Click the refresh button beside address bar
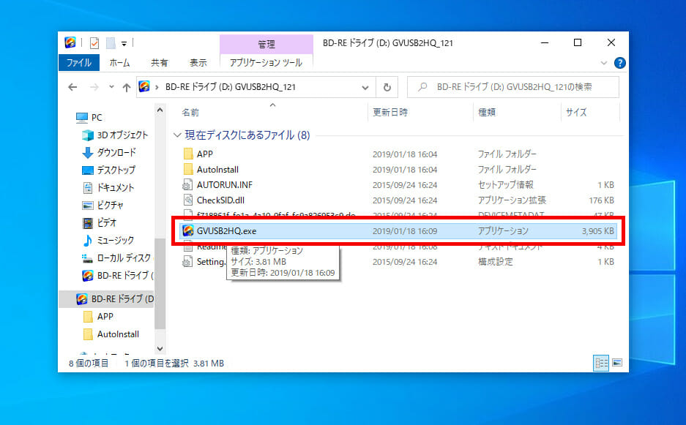This screenshot has width=686, height=425. coord(387,87)
